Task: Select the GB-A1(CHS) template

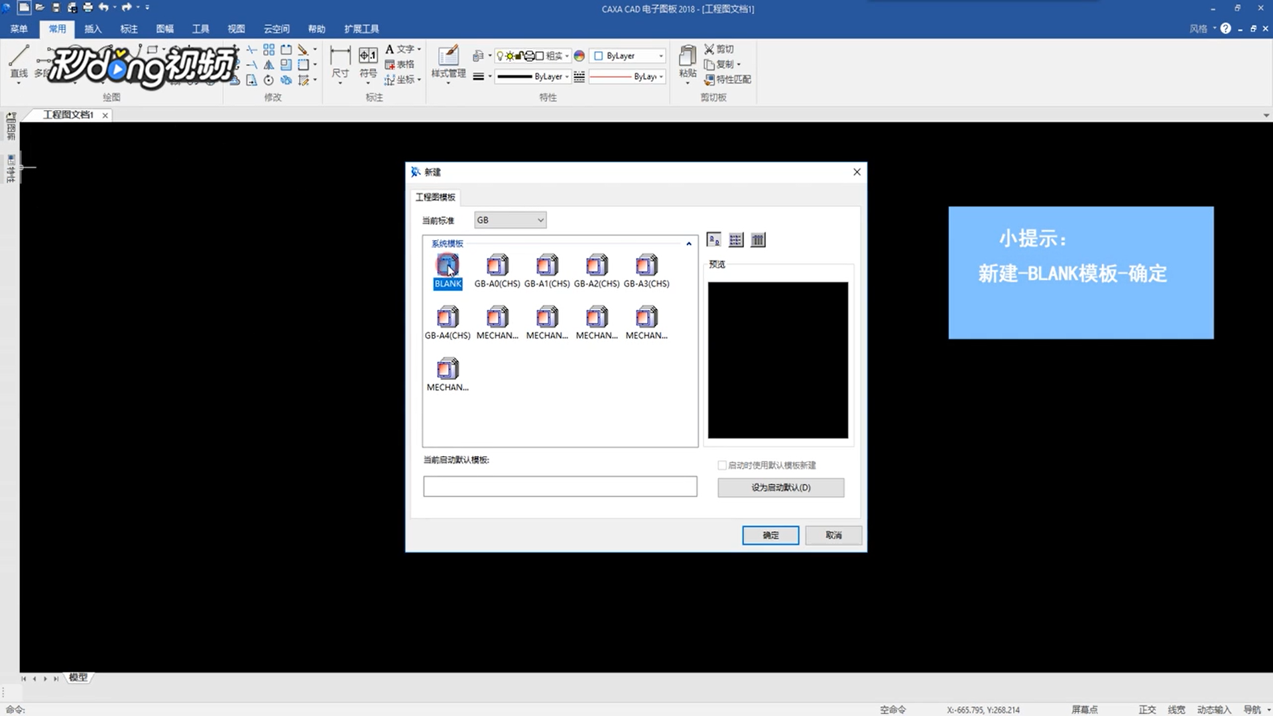Action: click(x=547, y=272)
